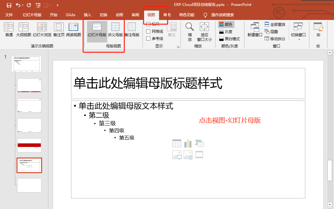Click the insert SmartArt placeholder icon

point(199,143)
